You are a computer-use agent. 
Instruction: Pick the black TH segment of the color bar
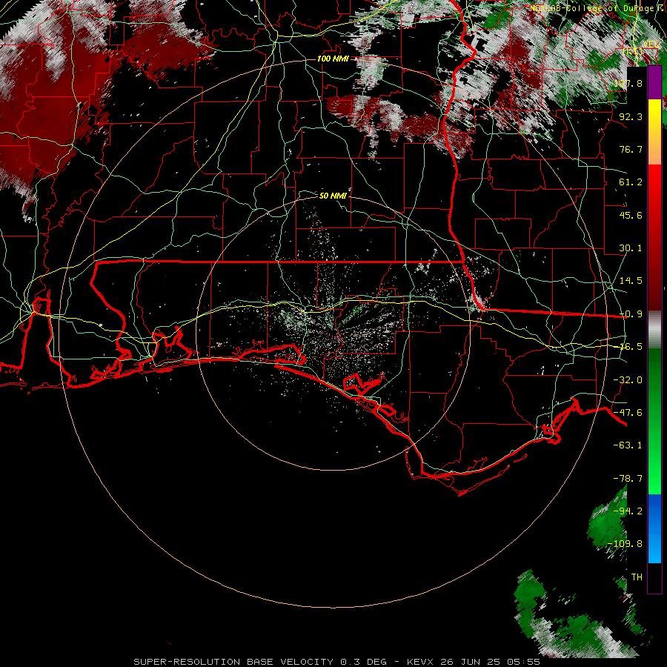(654, 578)
